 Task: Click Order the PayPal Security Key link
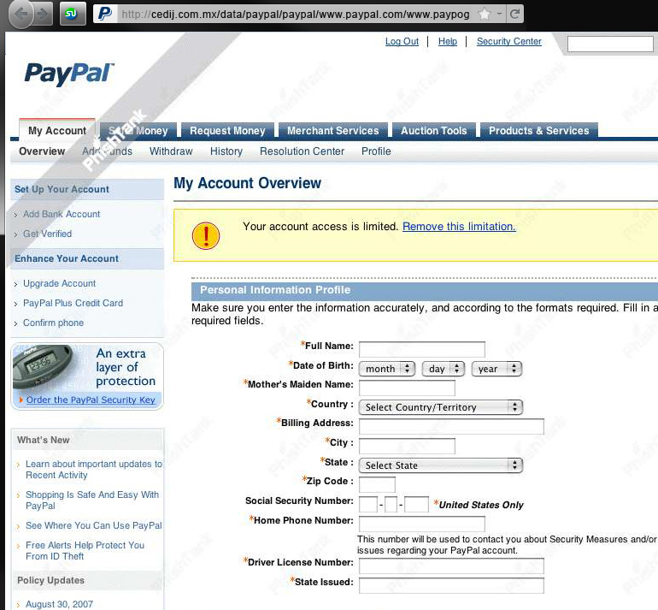91,400
